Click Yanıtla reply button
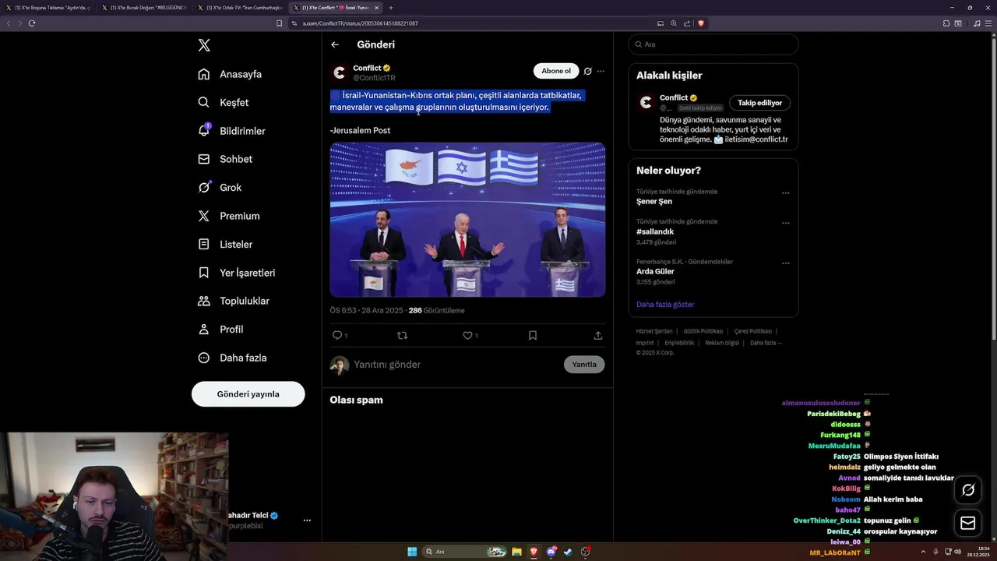This screenshot has width=997, height=561. pos(584,364)
